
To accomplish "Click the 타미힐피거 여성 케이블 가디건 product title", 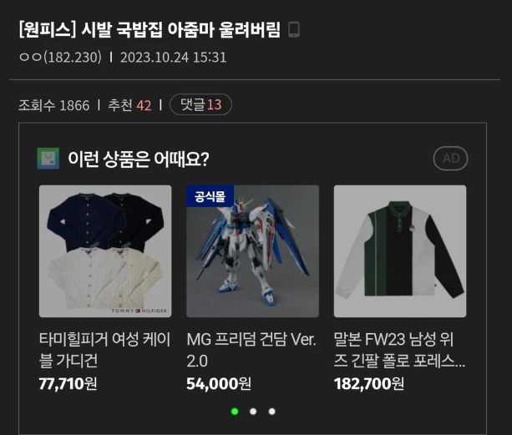I will pos(104,350).
